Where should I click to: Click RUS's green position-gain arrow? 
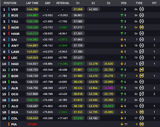(x=122, y=15)
